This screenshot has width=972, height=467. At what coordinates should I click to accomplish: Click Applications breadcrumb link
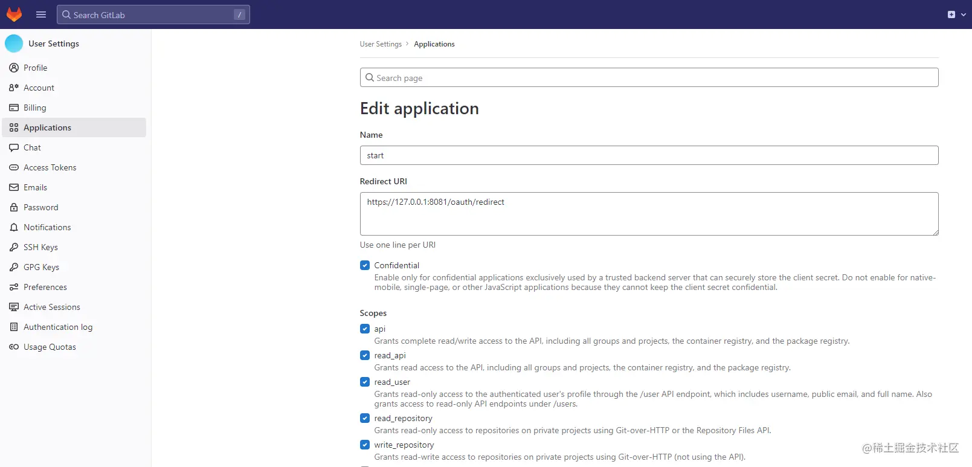[x=434, y=44]
